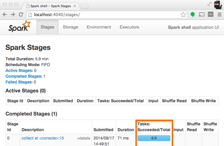
Task: Click the browser forward arrow
Action: [x=13, y=14]
